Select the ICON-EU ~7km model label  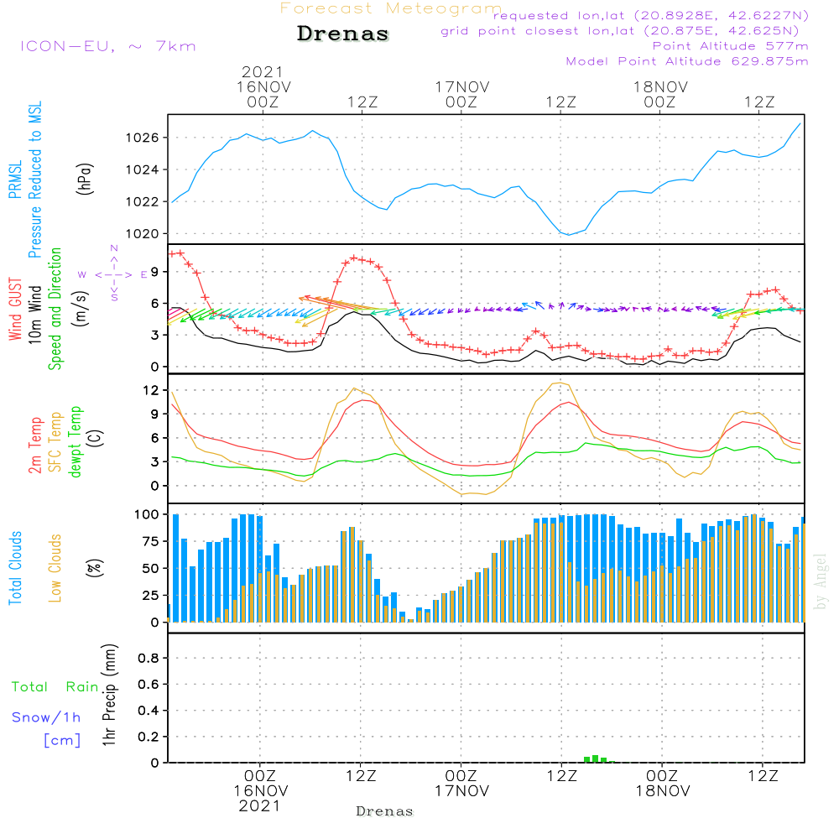107,46
